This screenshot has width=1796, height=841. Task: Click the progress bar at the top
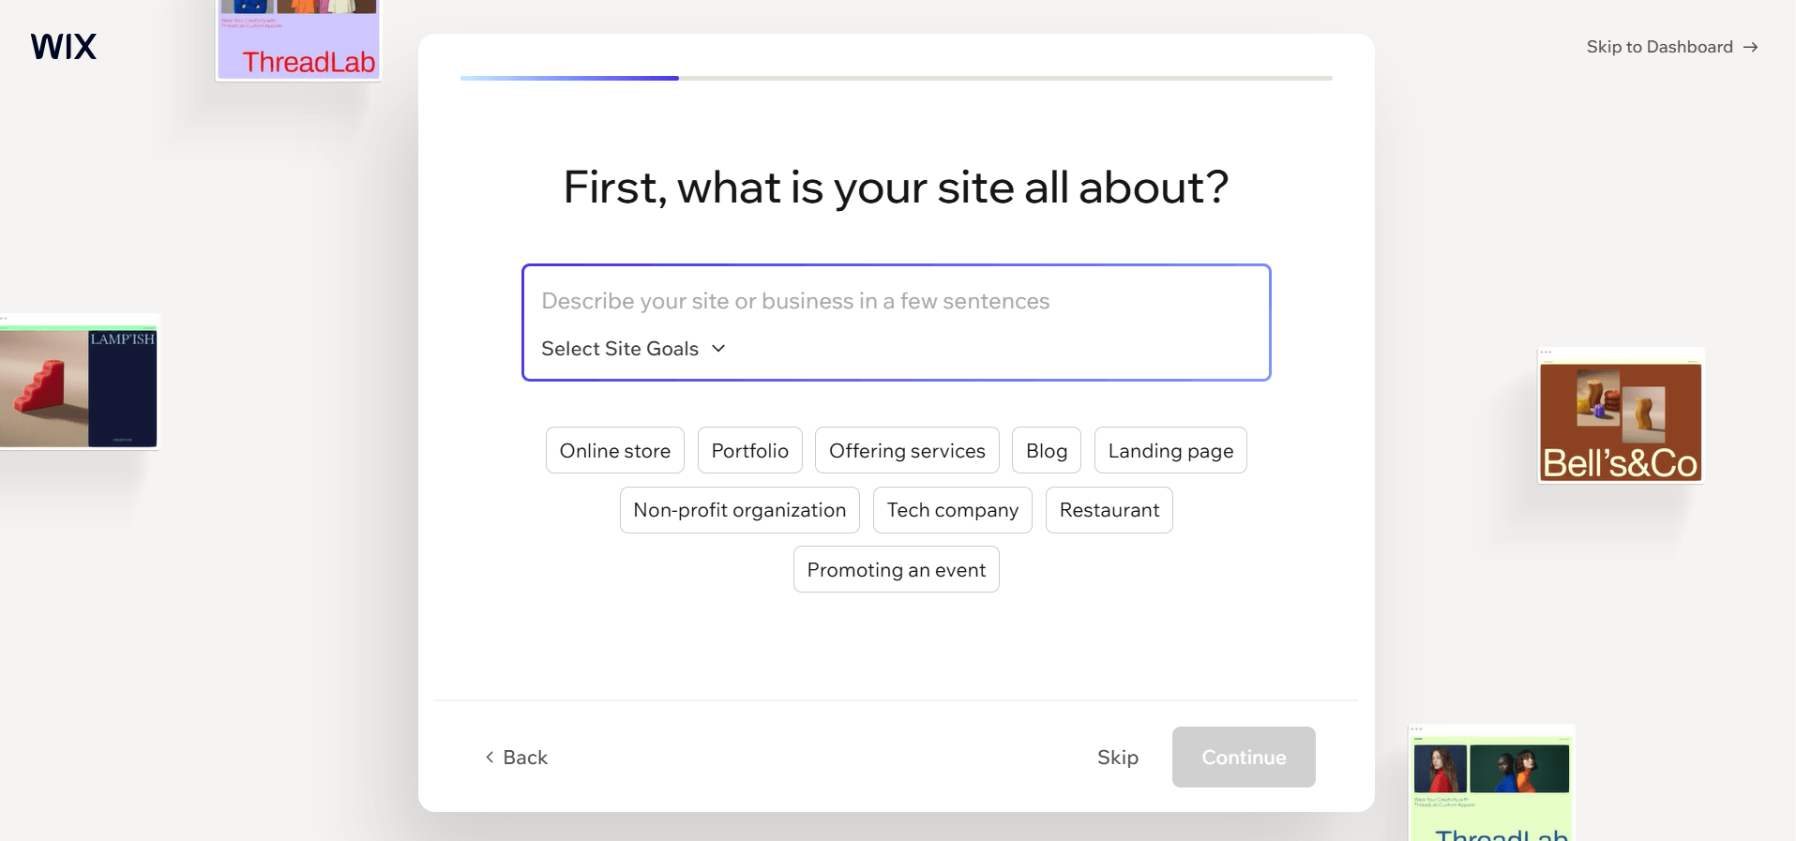896,78
